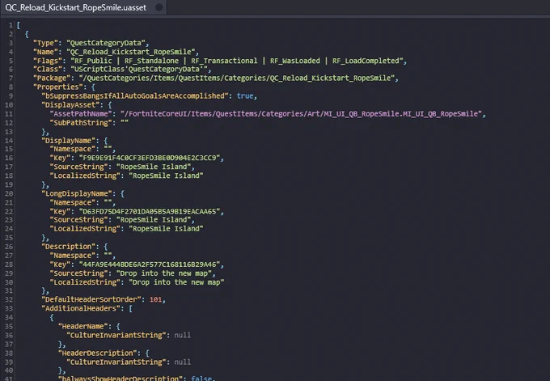
Task: Click the RF_Standalone flag in Flags line
Action: [151, 61]
